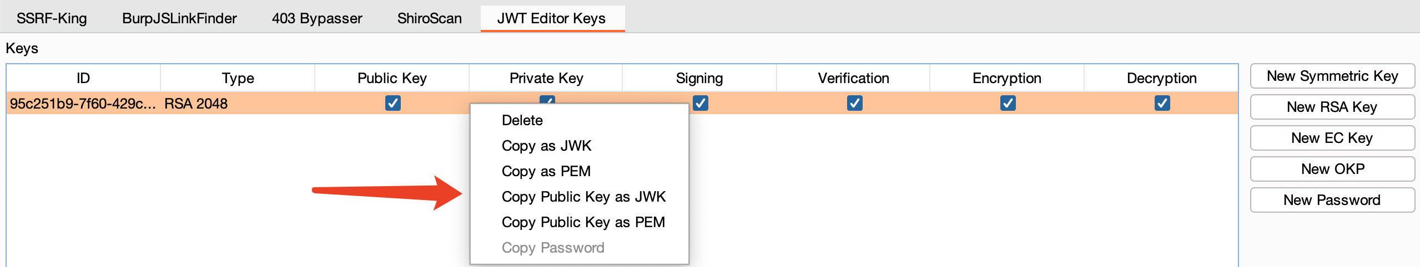Select Copy as JWK menu entry
The image size is (1420, 267).
tap(546, 146)
